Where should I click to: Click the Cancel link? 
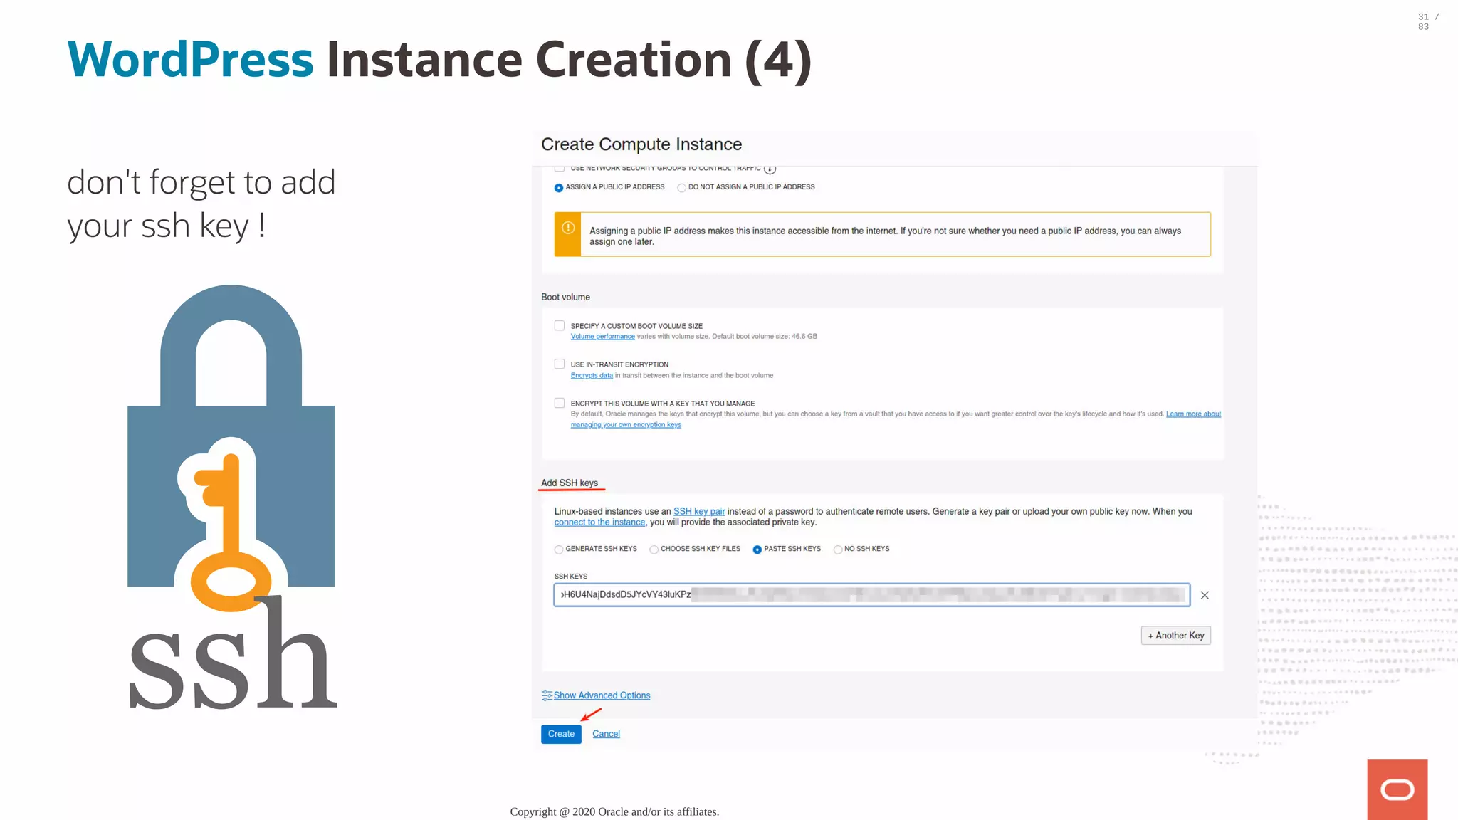[x=606, y=734]
